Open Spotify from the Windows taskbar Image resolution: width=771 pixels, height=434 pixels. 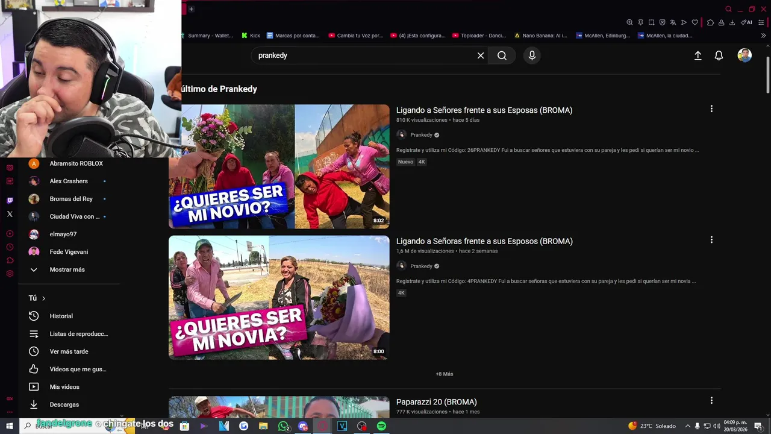(381, 426)
